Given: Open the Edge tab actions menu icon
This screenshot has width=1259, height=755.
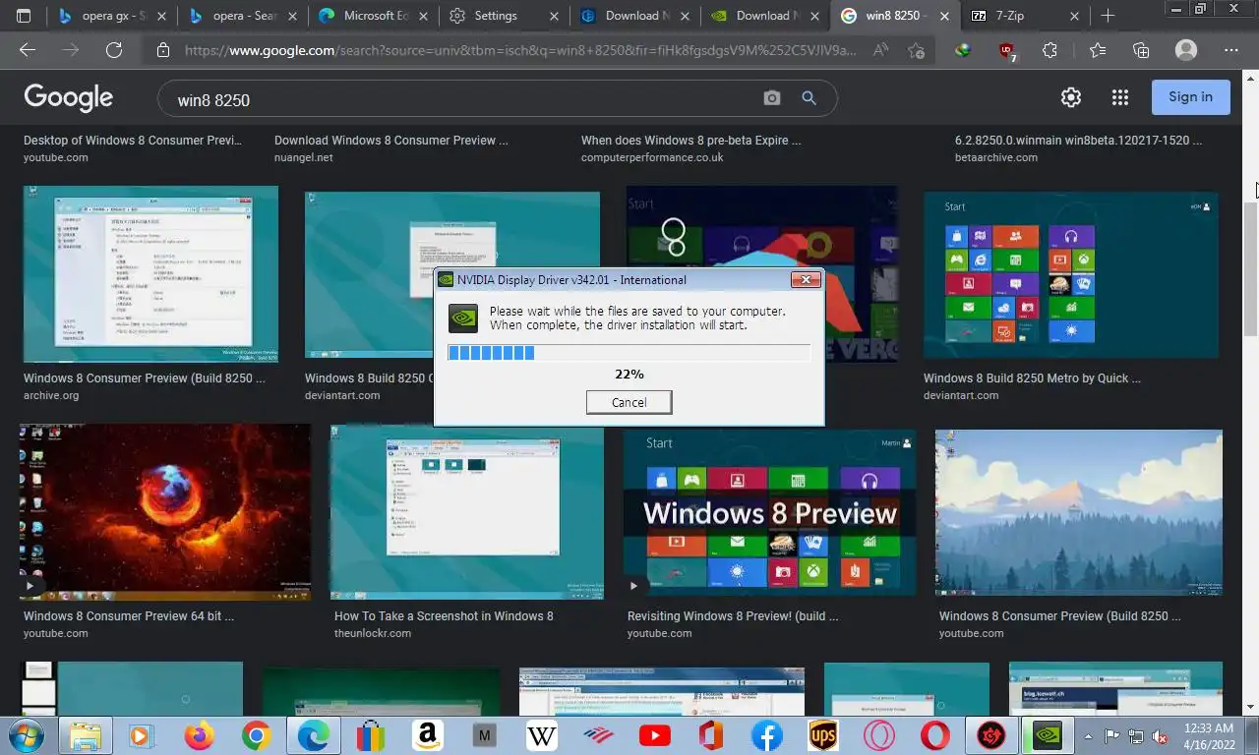Looking at the screenshot, I should click(24, 16).
